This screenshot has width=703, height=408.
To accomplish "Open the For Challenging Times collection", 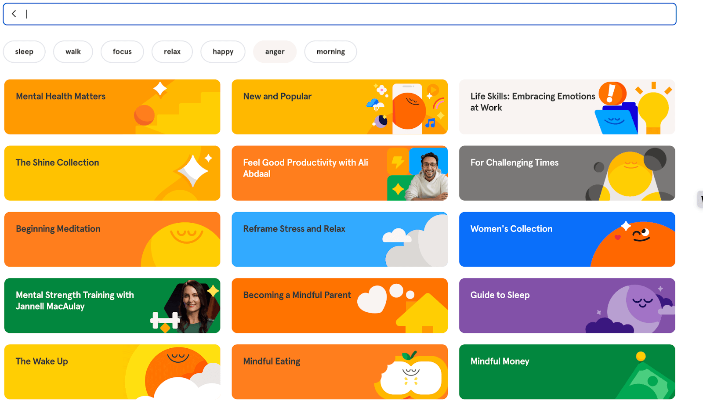I will [567, 173].
